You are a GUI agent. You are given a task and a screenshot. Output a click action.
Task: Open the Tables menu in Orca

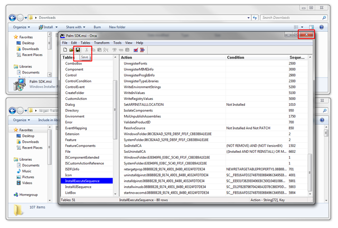coord(86,43)
